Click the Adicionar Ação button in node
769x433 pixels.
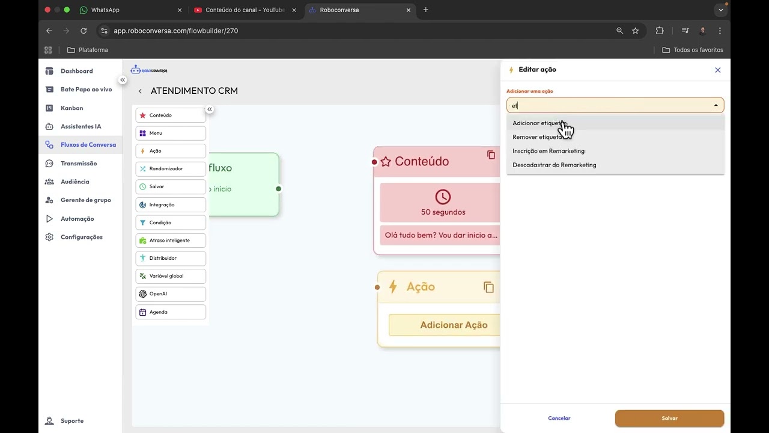(x=445, y=325)
